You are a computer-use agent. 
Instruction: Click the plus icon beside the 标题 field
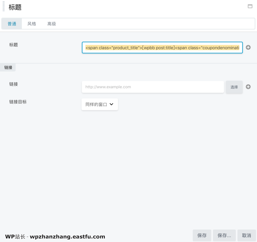point(248,47)
